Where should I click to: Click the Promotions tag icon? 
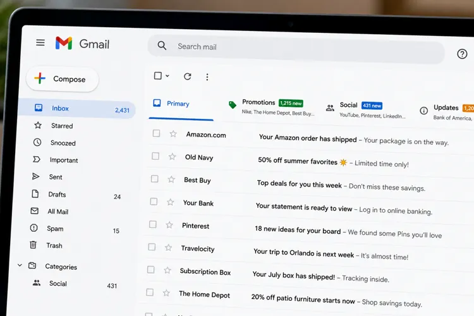[x=232, y=105]
